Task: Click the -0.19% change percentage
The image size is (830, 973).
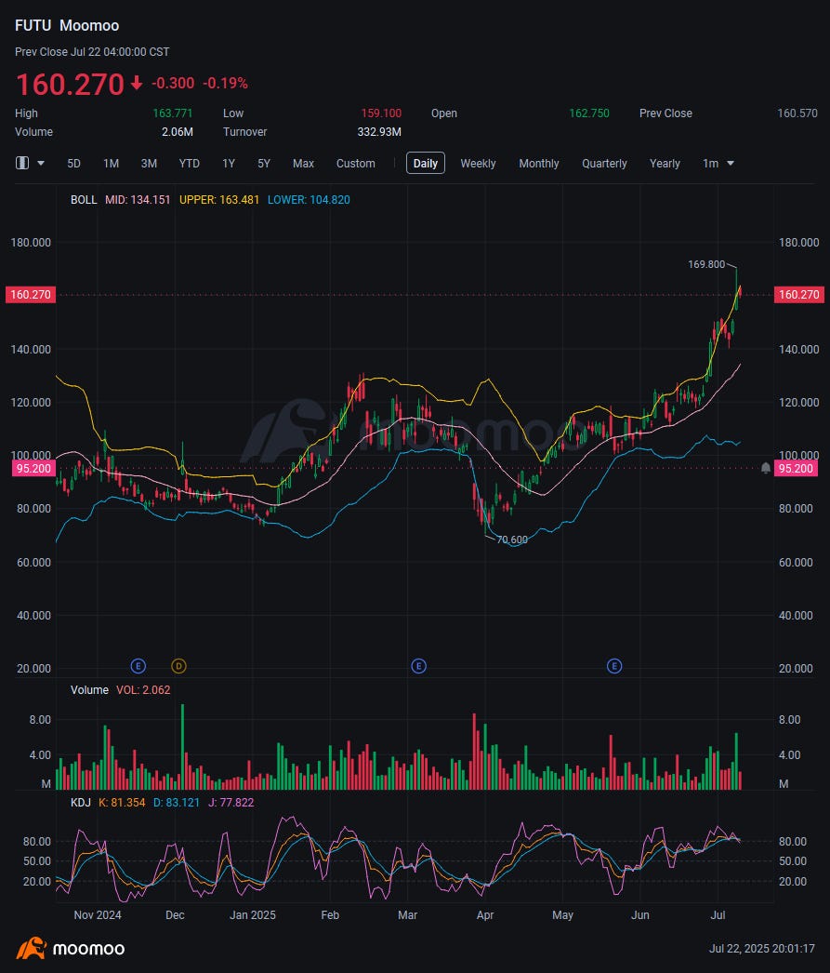Action: point(226,83)
